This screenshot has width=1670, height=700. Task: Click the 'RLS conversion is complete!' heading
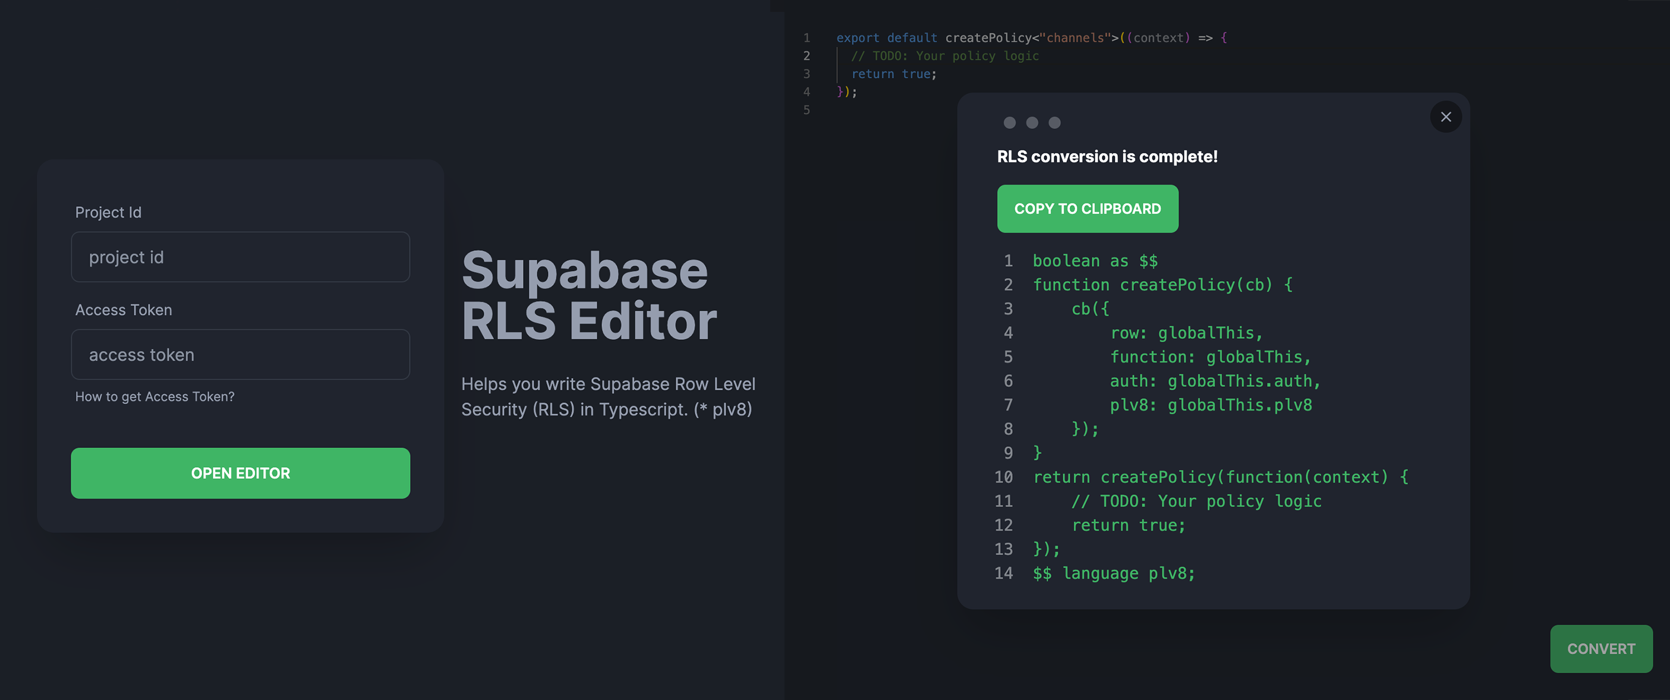[1107, 156]
